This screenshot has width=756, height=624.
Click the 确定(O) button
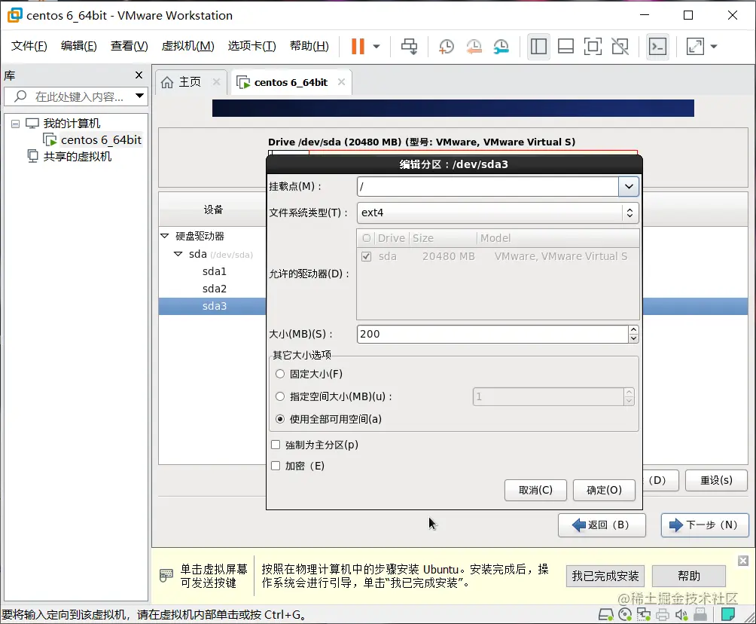pos(604,491)
